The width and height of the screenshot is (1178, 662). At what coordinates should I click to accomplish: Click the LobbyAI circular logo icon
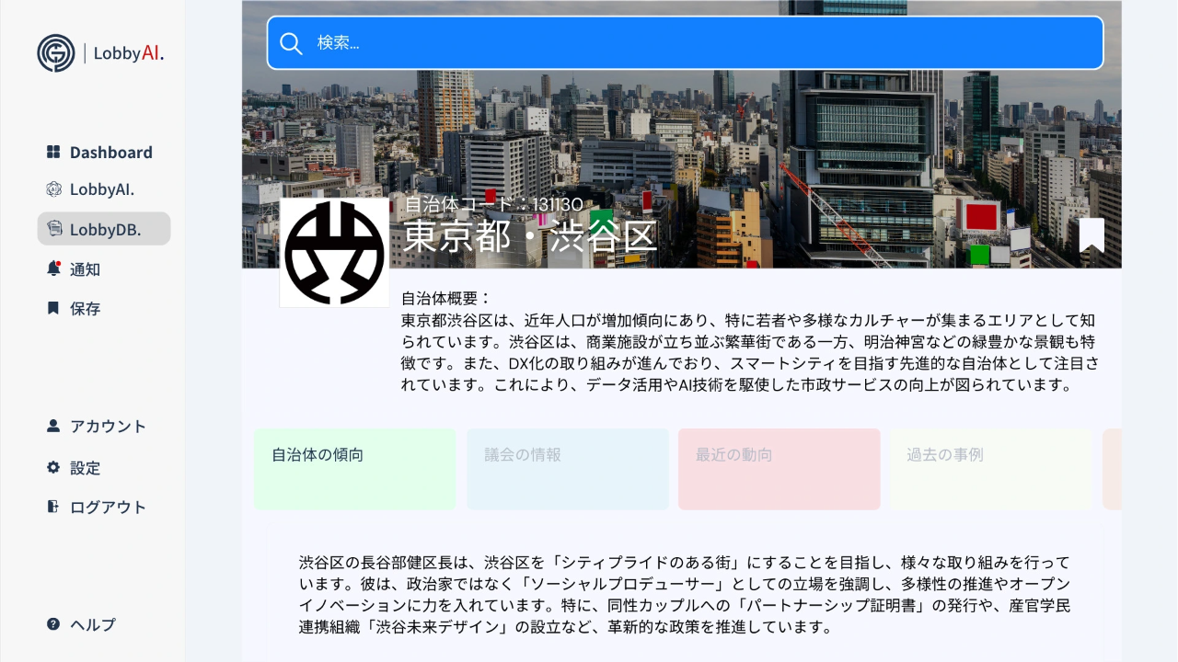pos(56,53)
